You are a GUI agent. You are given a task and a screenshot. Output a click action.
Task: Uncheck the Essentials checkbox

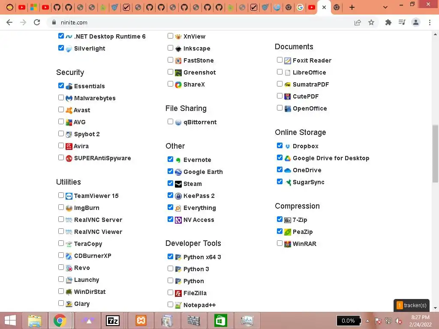(x=61, y=86)
